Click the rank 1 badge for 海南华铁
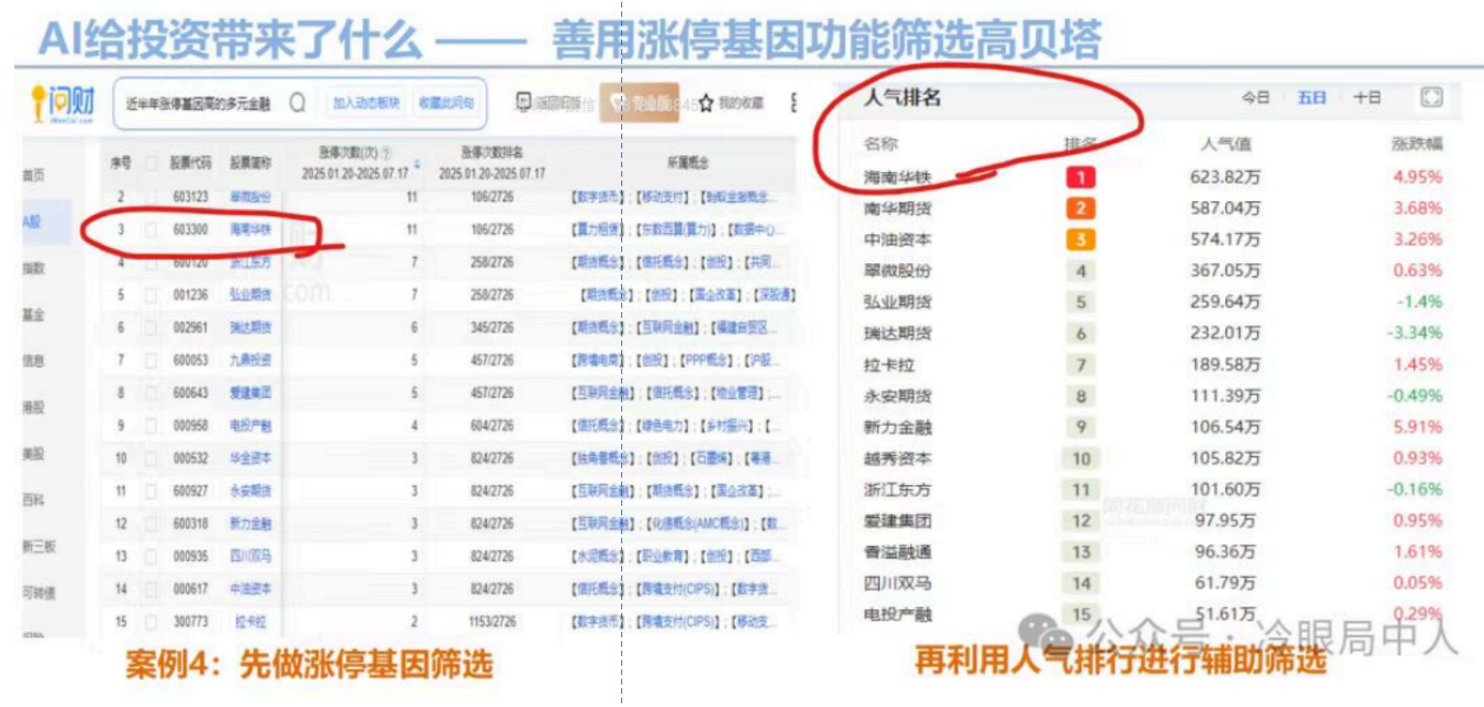This screenshot has width=1484, height=707. [x=1080, y=177]
